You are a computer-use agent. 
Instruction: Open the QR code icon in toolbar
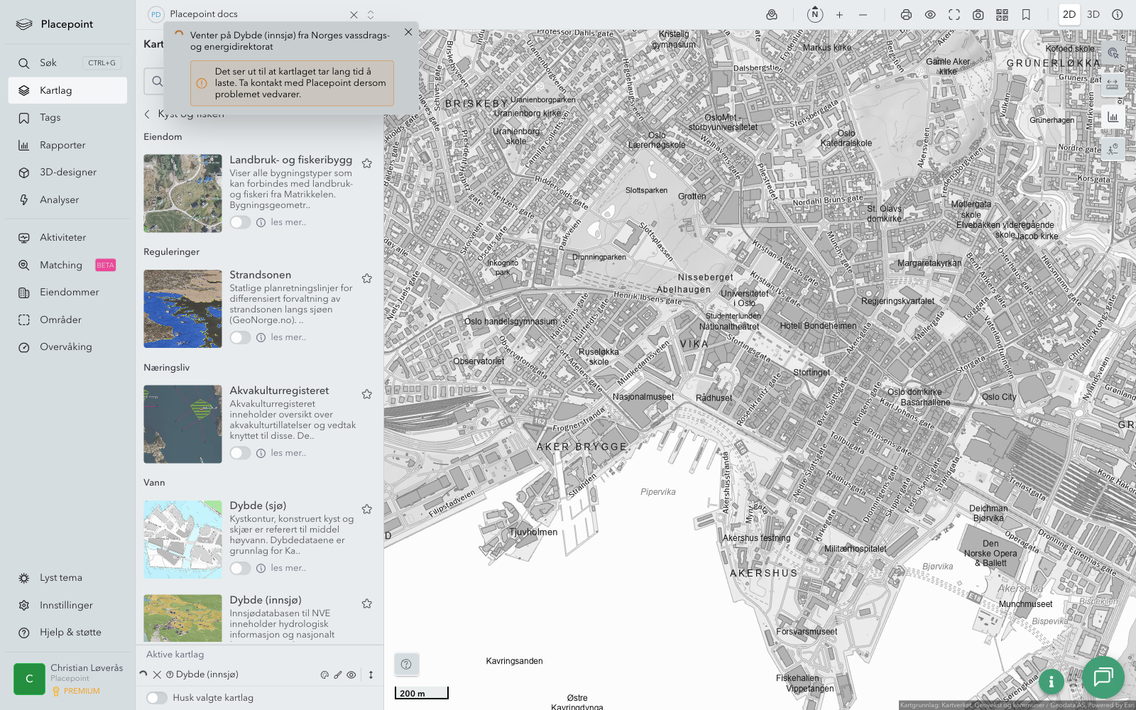[x=1002, y=15]
